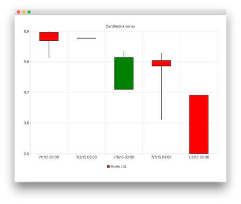The width and height of the screenshot is (241, 204).
Task: Click the Acme Ltd. legend marker icon
Action: [x=108, y=167]
